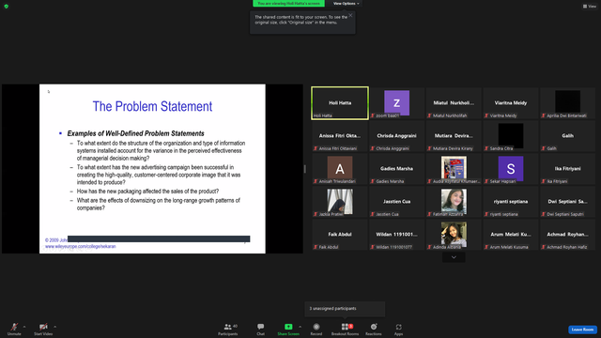The height and width of the screenshot is (338, 601).
Task: Start video using camera icon
Action: (x=43, y=329)
